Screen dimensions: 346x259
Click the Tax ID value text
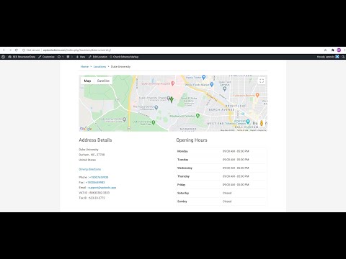[97, 198]
